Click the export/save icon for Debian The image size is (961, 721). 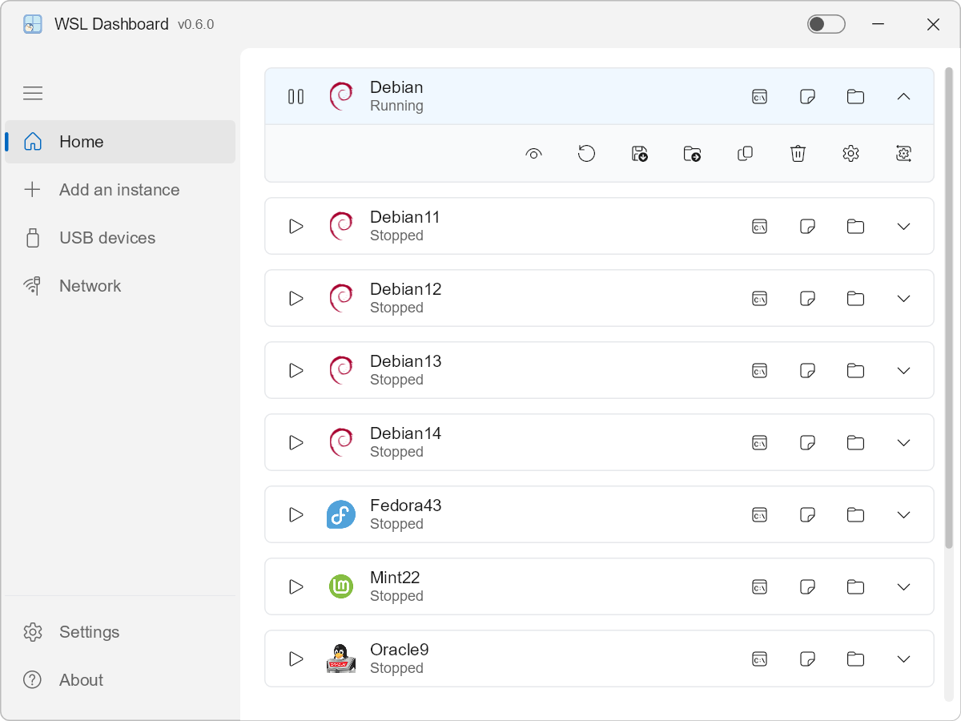(x=639, y=153)
